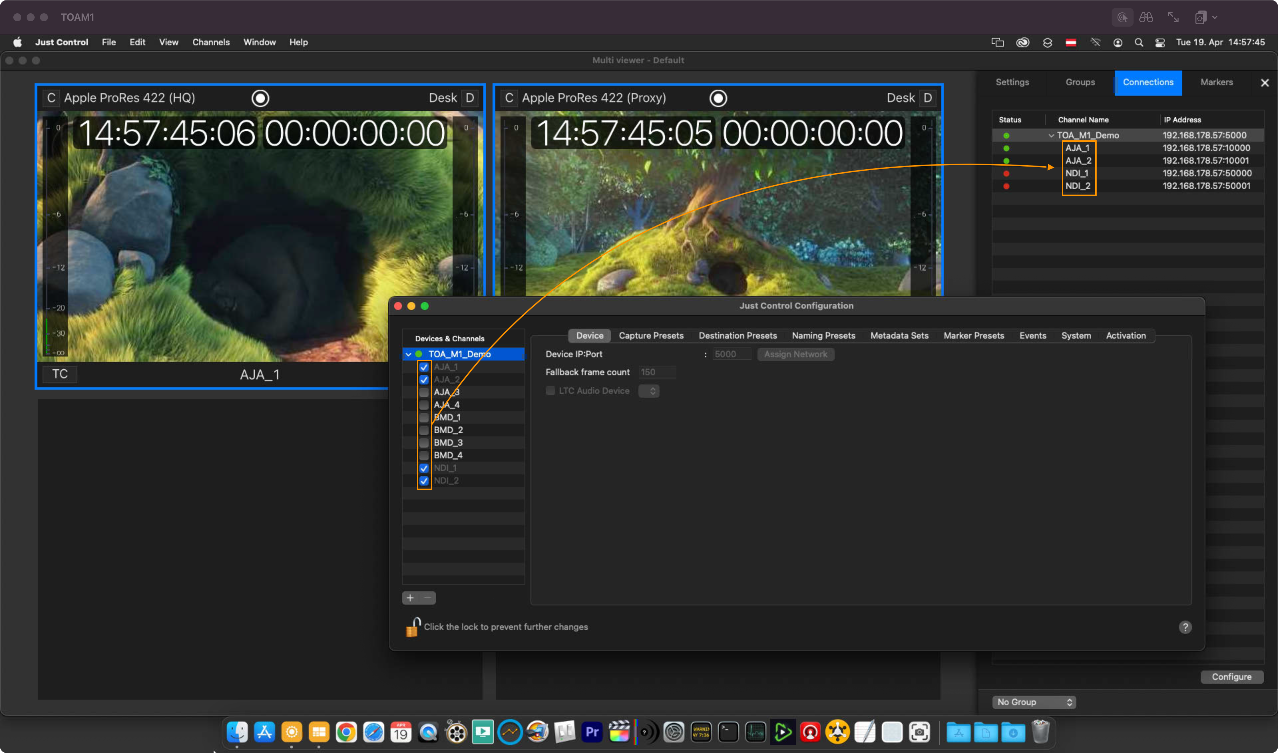Click the binoculars observe icon in title bar
The height and width of the screenshot is (753, 1278).
(1146, 17)
